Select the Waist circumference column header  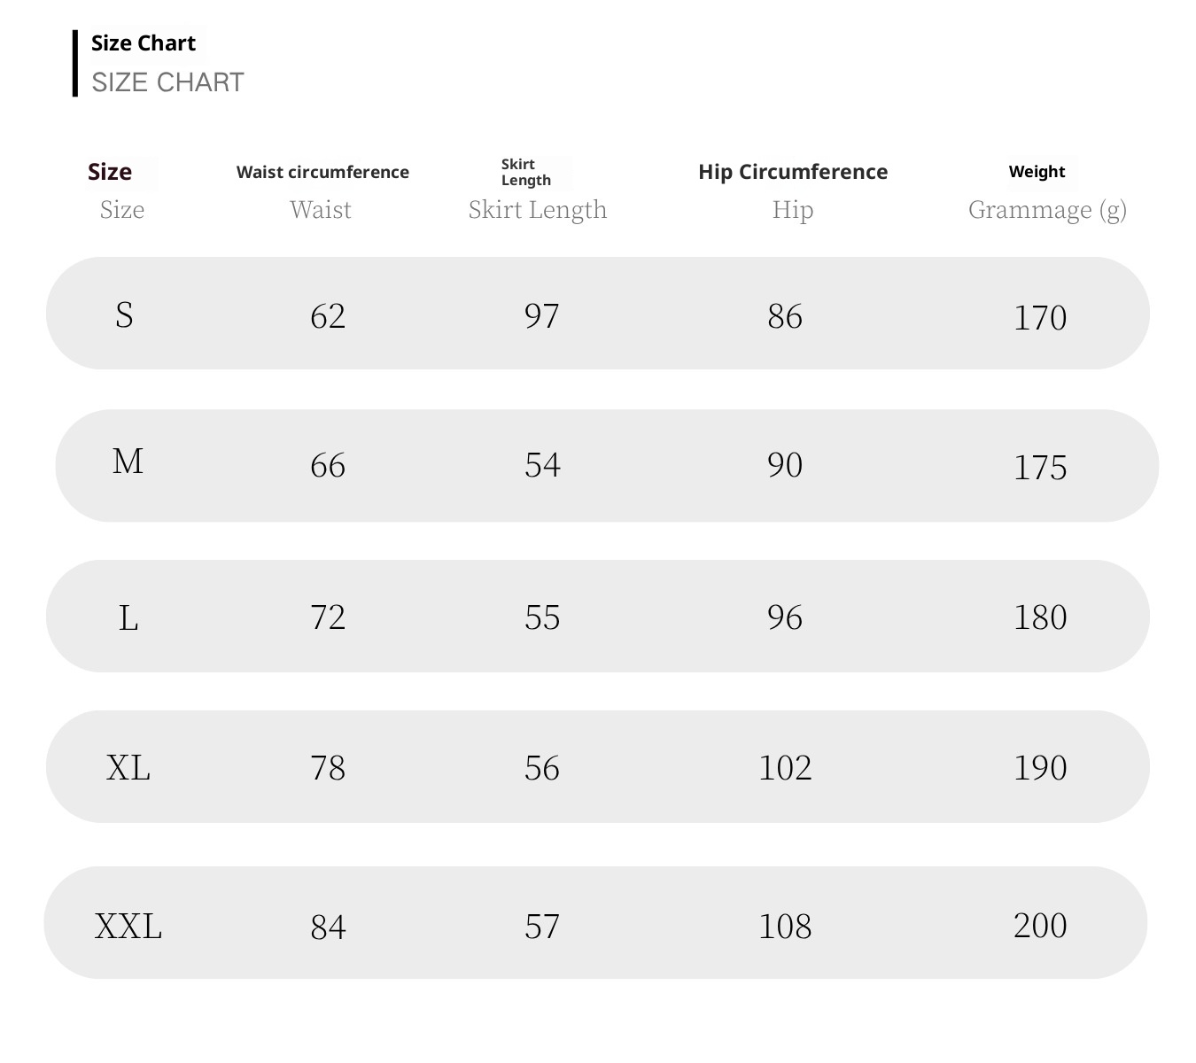point(322,172)
